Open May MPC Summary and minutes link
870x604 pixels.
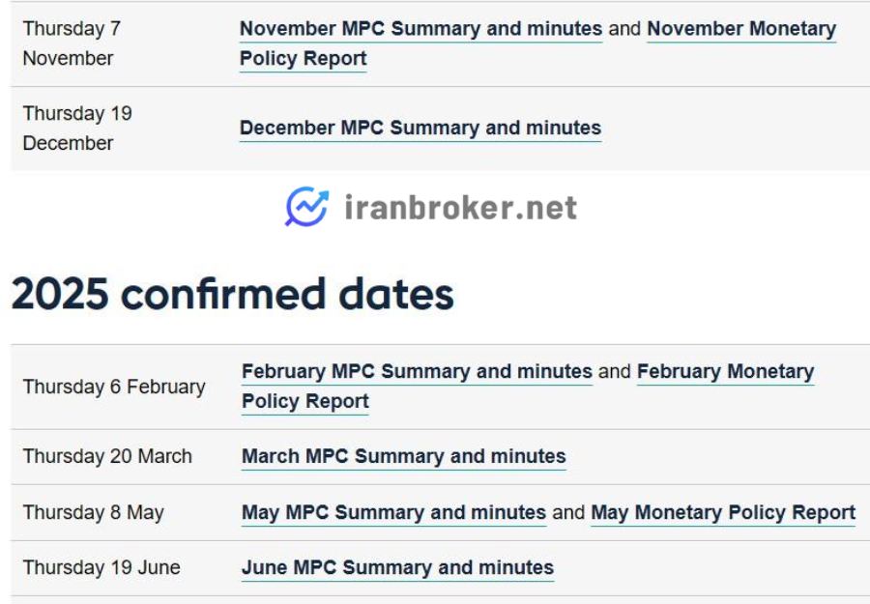tap(394, 512)
